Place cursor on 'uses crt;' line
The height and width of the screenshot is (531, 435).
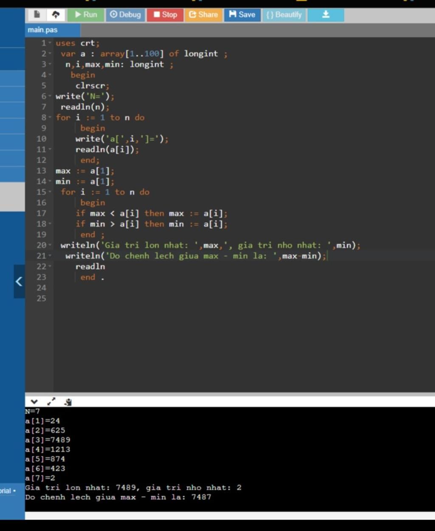click(77, 43)
